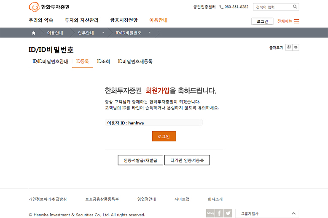The height and width of the screenshot is (218, 328).
Task: Open 우리의 약속 menu
Action: [x=41, y=20]
